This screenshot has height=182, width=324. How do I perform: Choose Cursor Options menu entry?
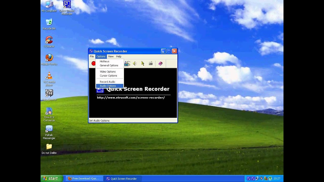tap(109, 76)
